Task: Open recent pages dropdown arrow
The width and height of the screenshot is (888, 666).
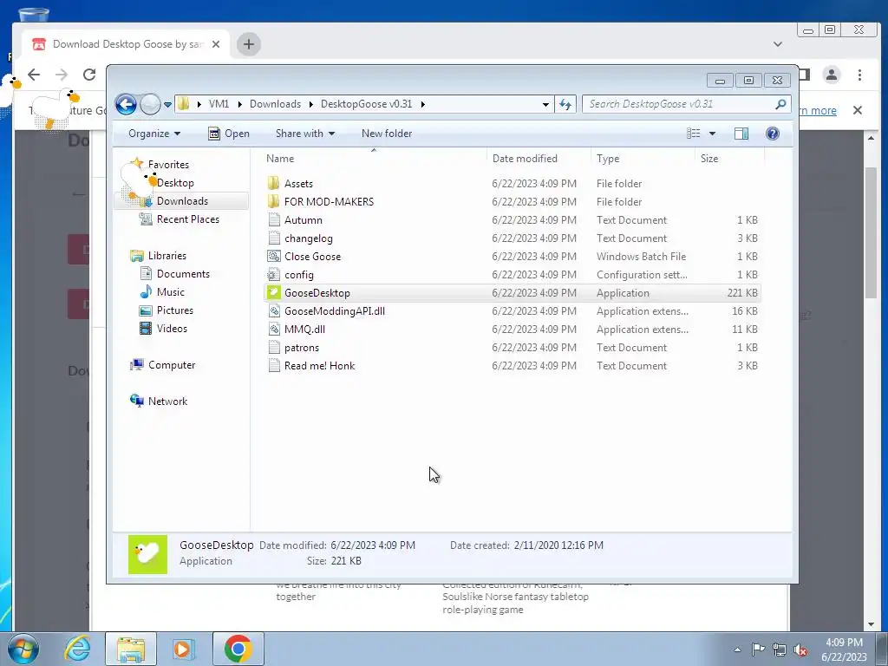Action: click(x=167, y=104)
